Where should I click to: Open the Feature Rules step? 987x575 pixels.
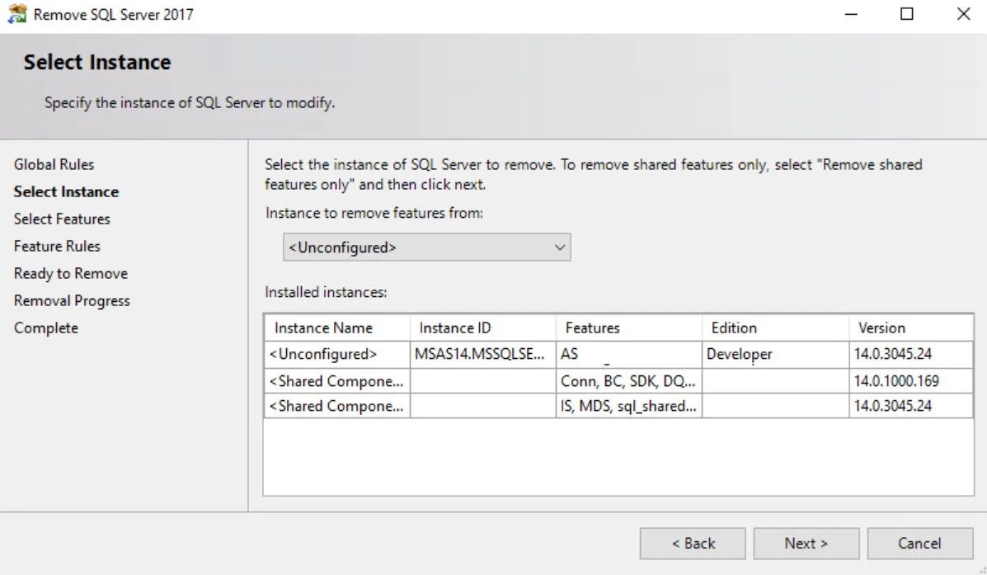click(57, 246)
